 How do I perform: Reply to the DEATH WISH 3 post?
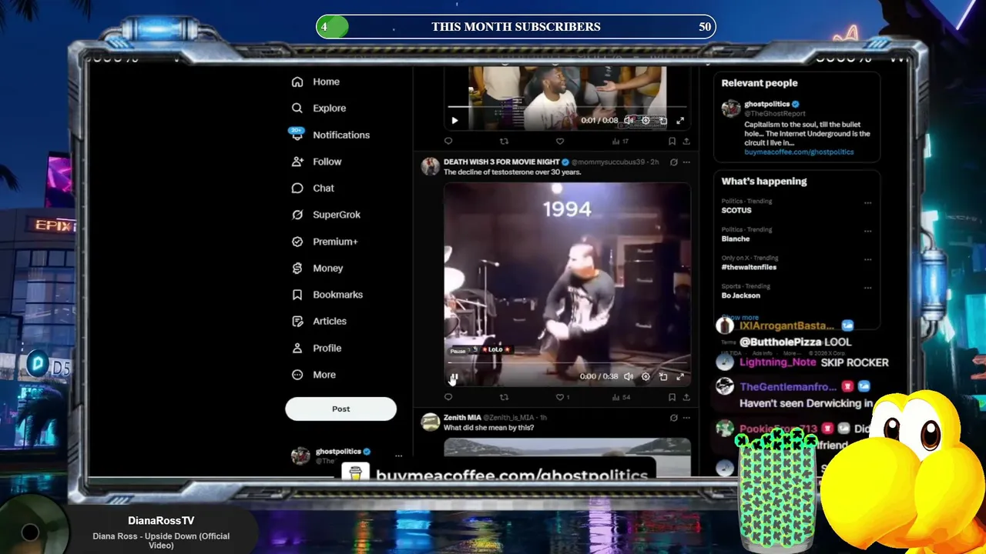coord(448,397)
